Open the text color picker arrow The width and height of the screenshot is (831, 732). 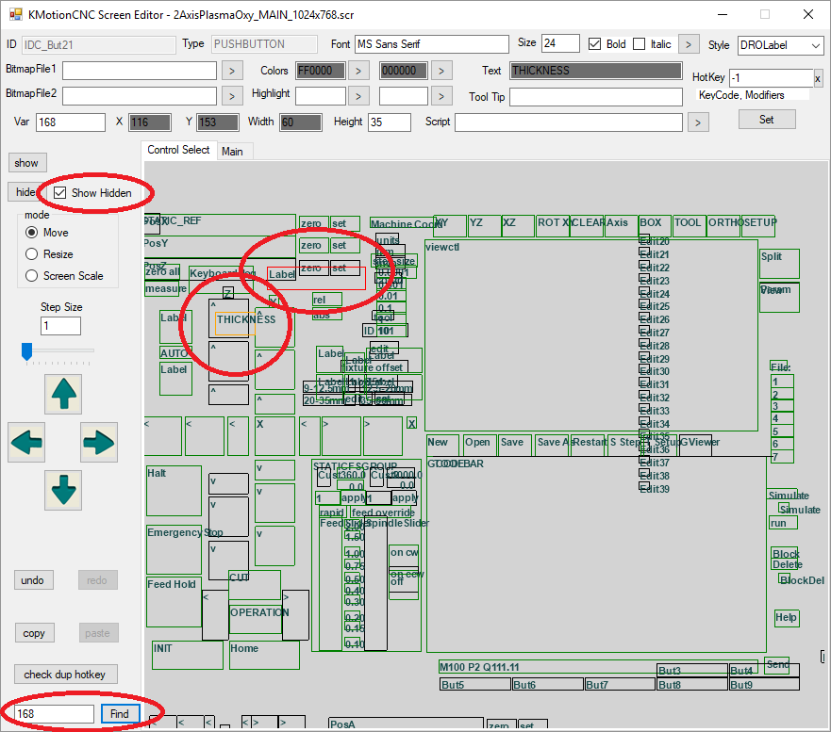tap(358, 71)
